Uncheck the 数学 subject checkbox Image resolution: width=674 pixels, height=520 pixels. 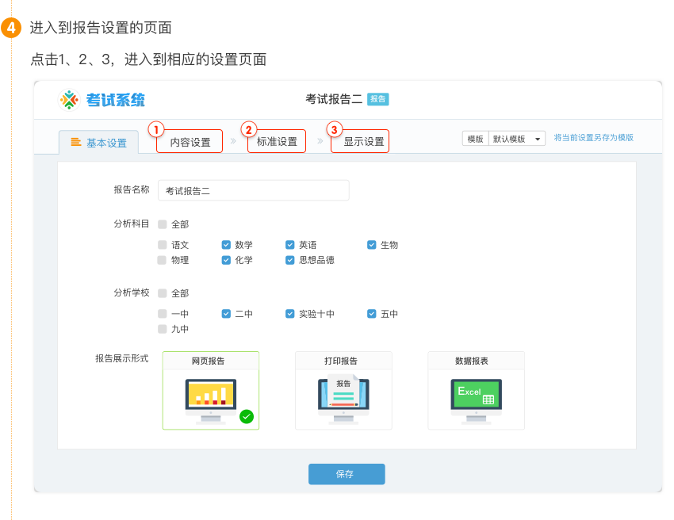point(226,245)
